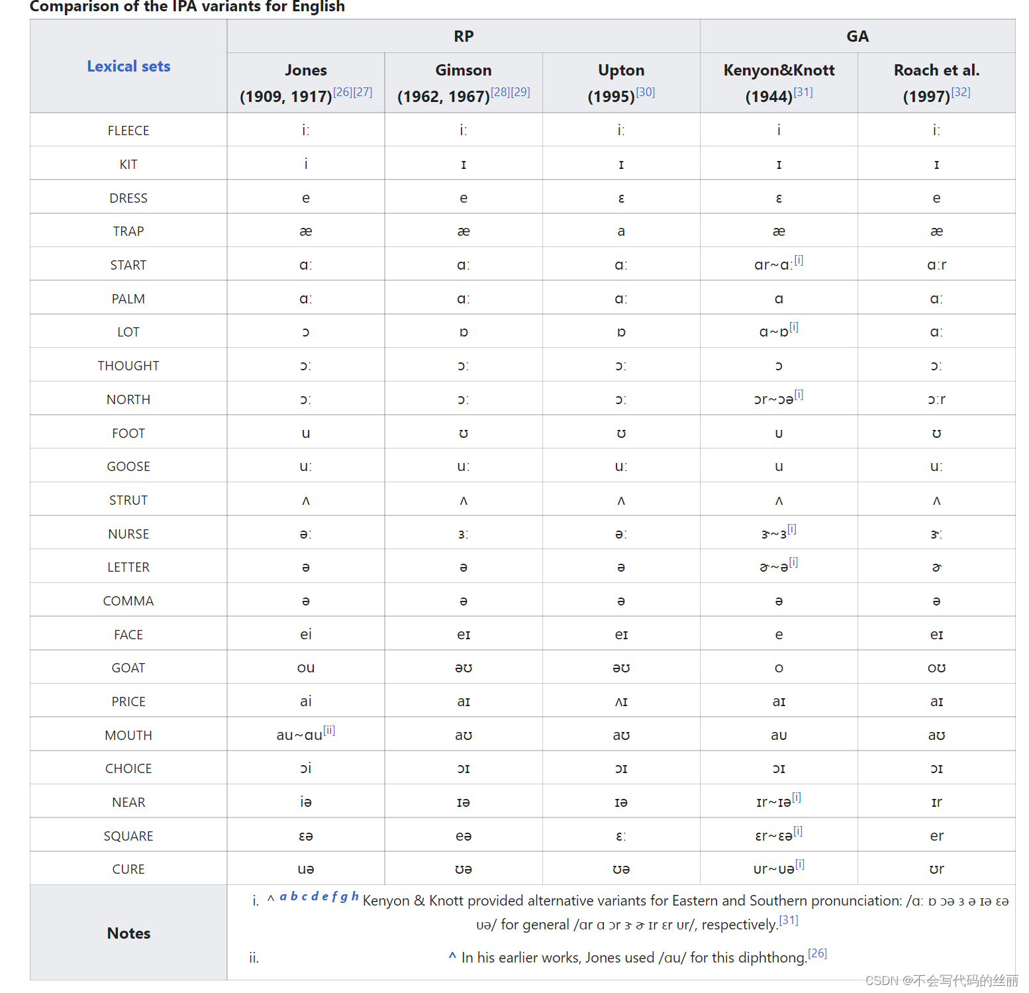Screen dimensions: 1029x993
Task: Select the 'DRESS' row label
Action: [x=128, y=198]
